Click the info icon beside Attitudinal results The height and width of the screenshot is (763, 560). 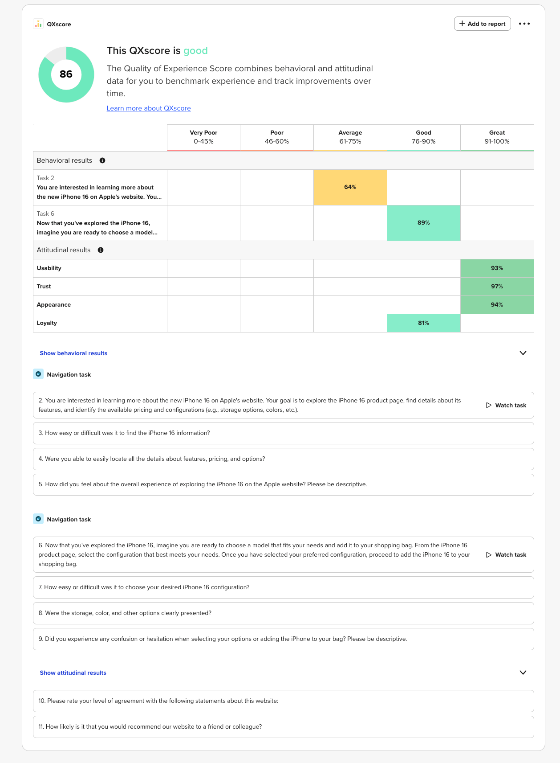pyautogui.click(x=101, y=250)
